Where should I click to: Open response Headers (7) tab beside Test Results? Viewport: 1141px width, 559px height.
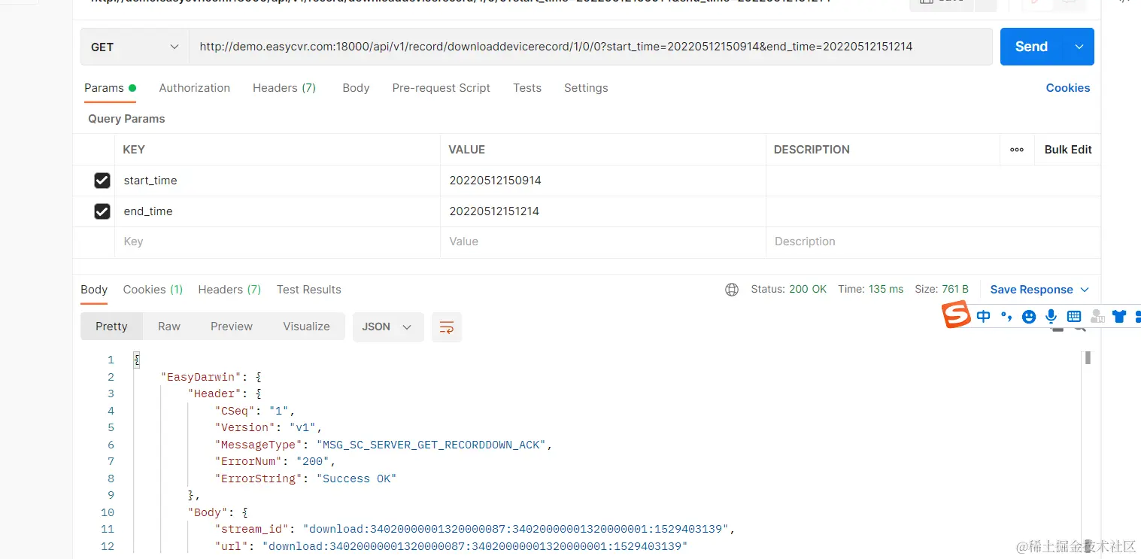point(229,290)
